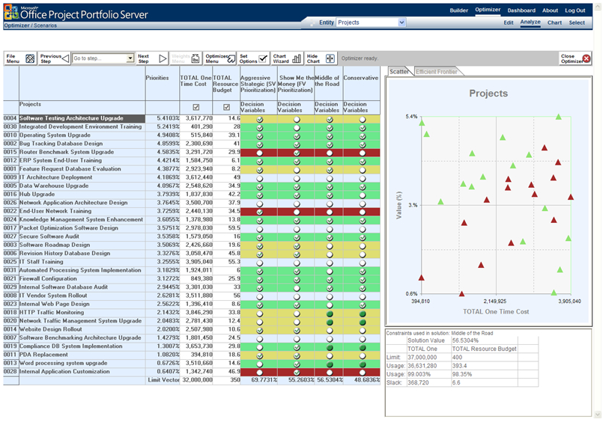Open the Builder menu
This screenshot has width=612, height=425.
tap(458, 10)
